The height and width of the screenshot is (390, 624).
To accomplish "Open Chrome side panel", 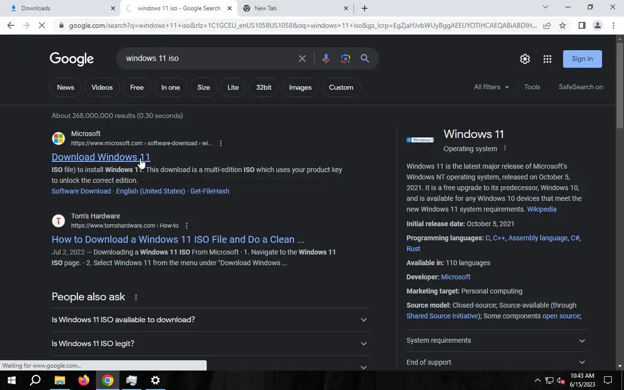I will pyautogui.click(x=582, y=25).
